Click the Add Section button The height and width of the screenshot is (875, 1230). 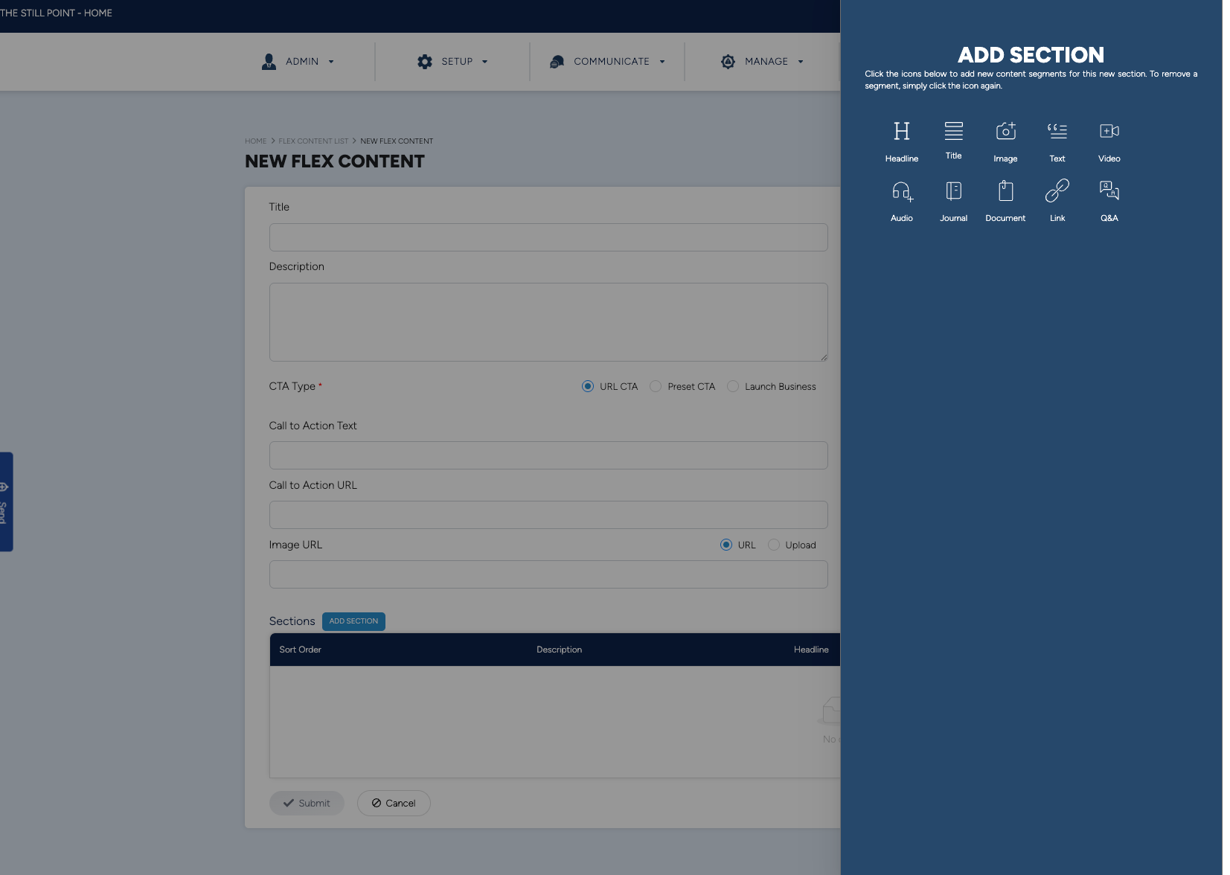pyautogui.click(x=353, y=621)
